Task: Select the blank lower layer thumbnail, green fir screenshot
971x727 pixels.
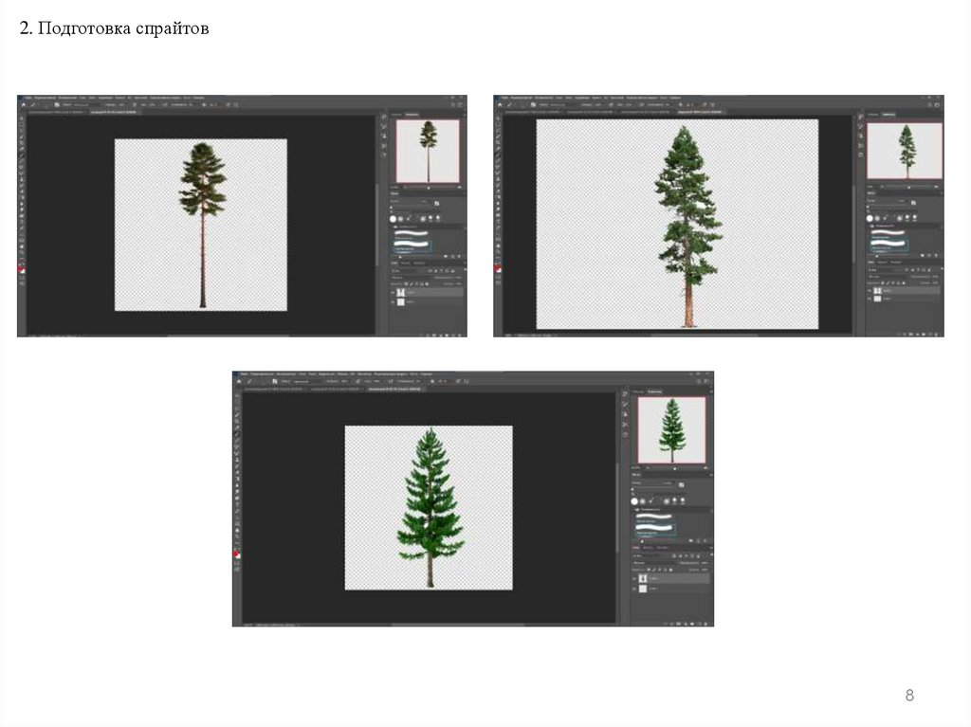Action: click(x=643, y=589)
